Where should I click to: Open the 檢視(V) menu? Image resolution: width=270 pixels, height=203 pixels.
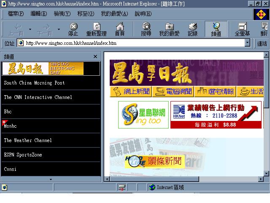pos(62,14)
